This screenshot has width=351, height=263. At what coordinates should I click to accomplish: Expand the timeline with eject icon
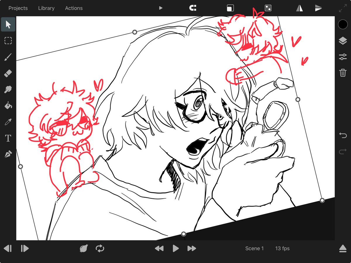coord(343,249)
